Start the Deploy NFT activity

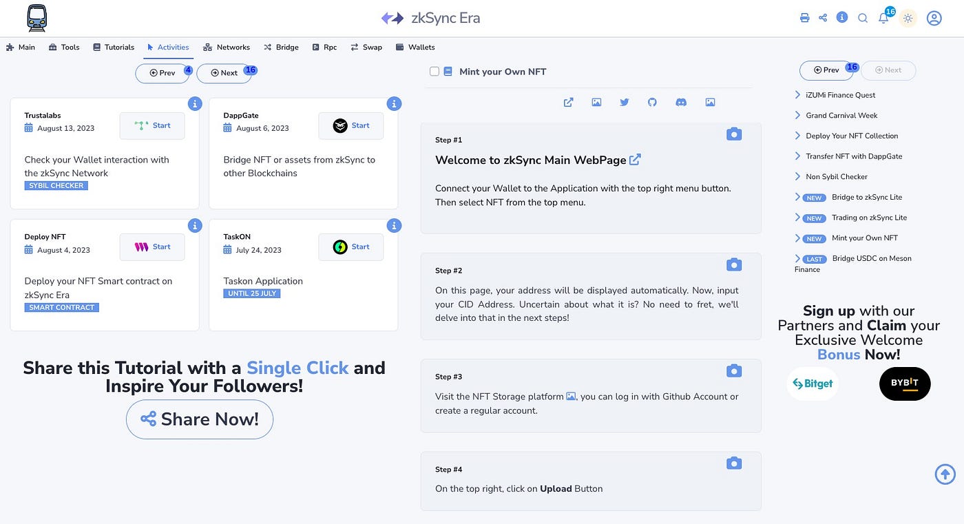[152, 247]
